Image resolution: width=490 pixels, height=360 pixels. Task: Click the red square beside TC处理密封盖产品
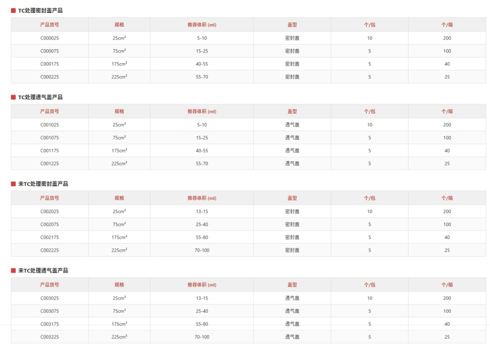click(13, 11)
